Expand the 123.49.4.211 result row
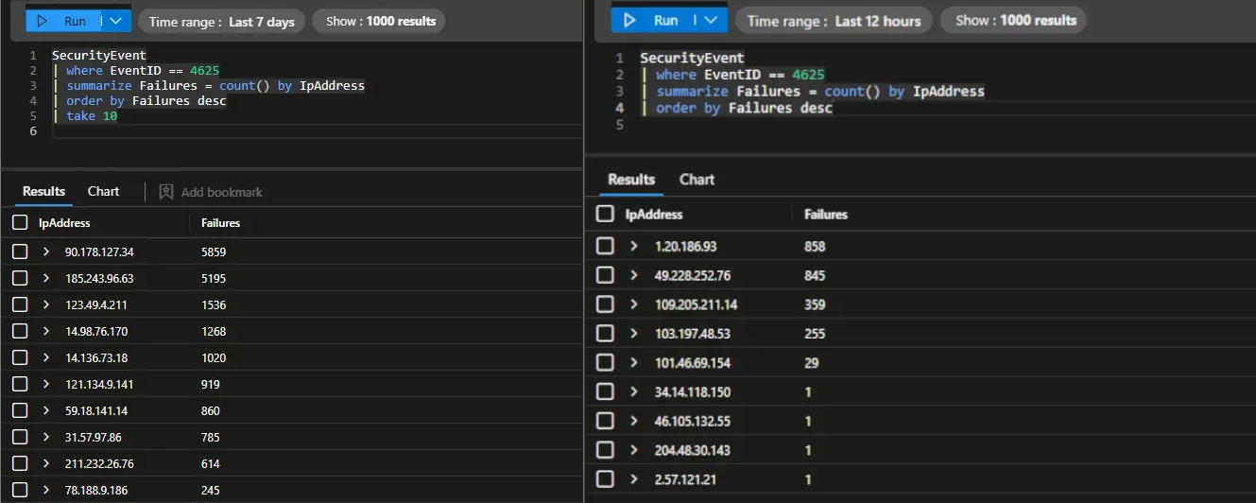The image size is (1256, 503). 45,305
